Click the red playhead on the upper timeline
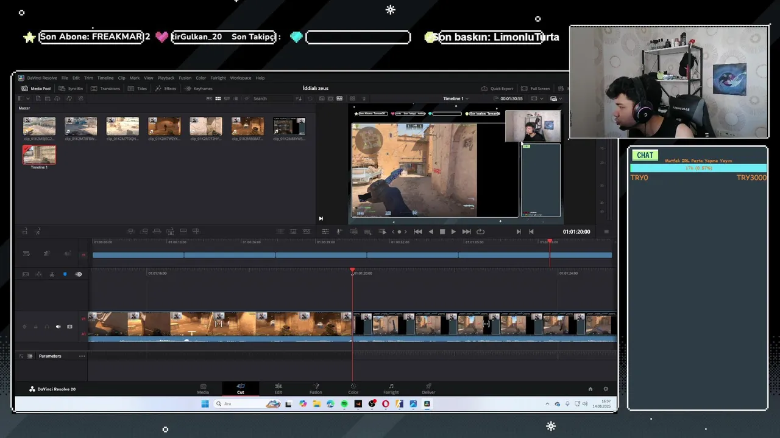Screen dimensions: 780x438 click(x=550, y=242)
